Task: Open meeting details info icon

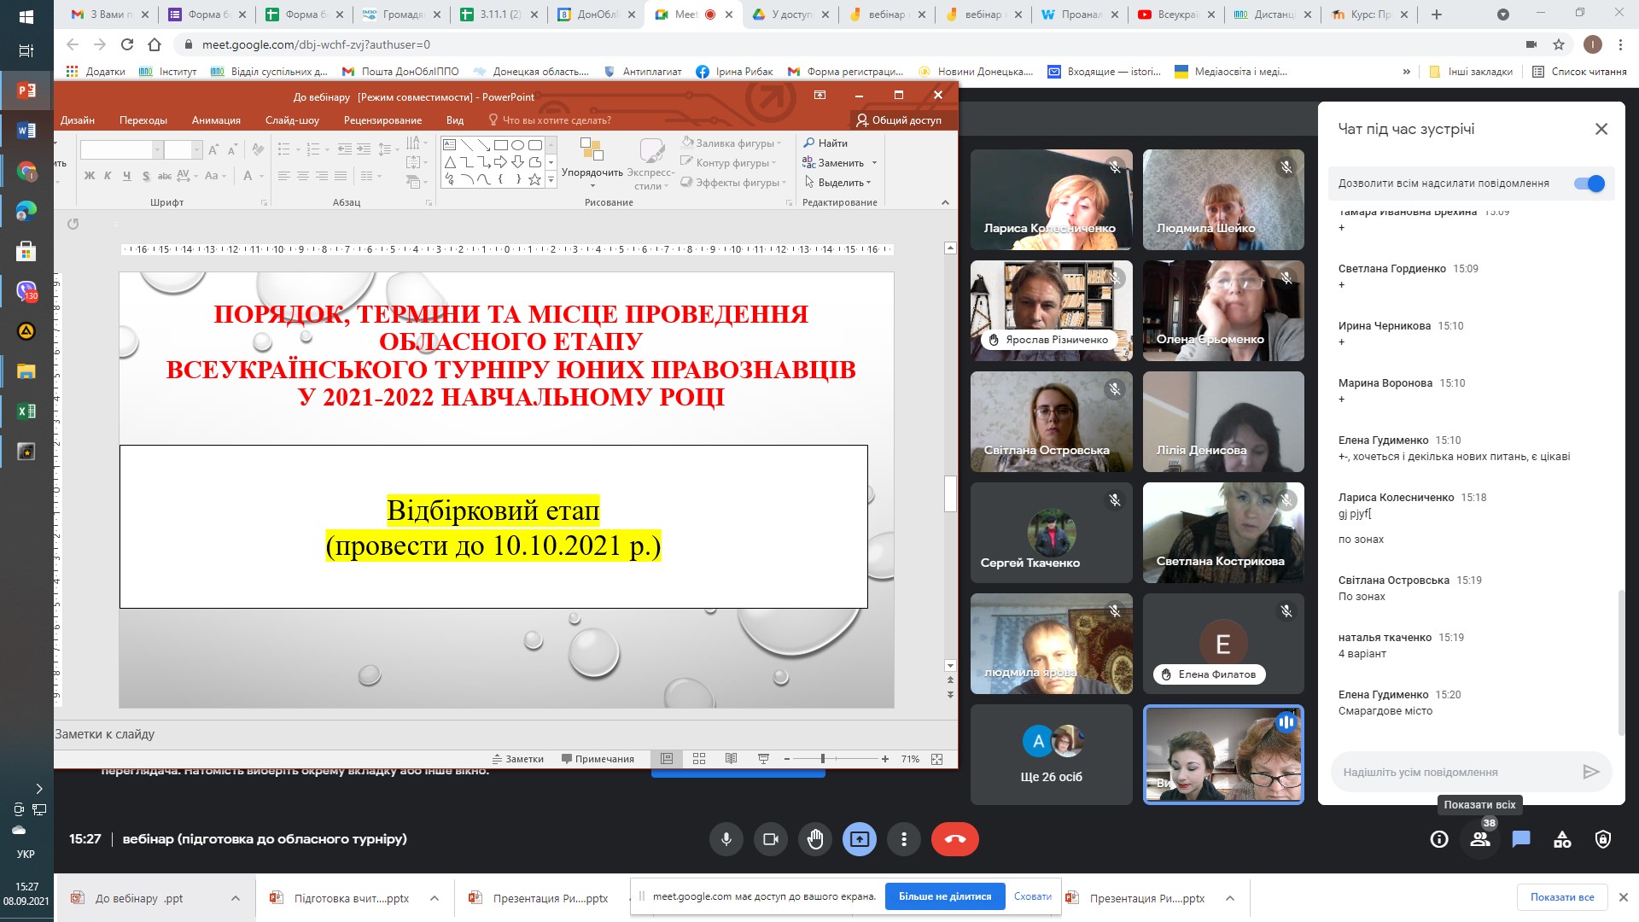Action: [1439, 839]
